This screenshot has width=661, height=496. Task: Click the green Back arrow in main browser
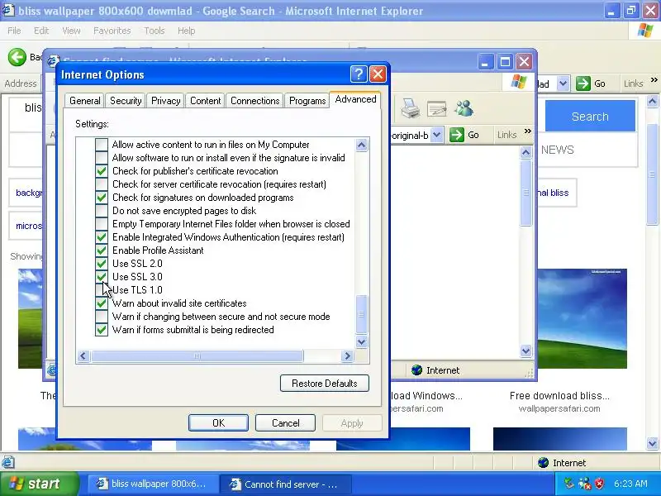pyautogui.click(x=17, y=57)
